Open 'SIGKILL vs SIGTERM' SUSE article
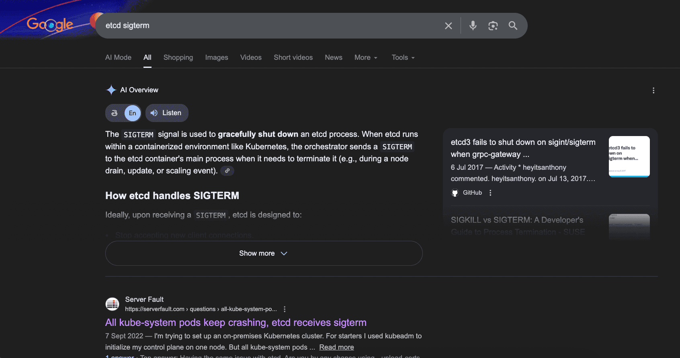The width and height of the screenshot is (680, 358). click(x=518, y=226)
